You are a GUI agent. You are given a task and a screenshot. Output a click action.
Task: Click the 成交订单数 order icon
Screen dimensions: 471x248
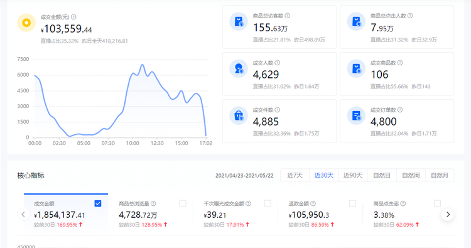pos(356,116)
